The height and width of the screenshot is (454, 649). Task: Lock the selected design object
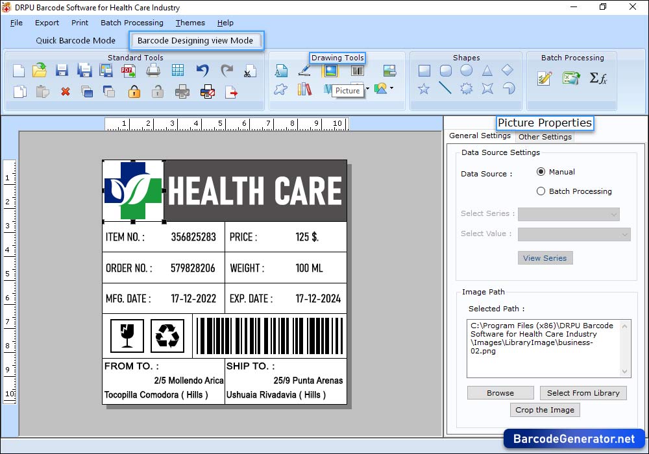click(134, 91)
